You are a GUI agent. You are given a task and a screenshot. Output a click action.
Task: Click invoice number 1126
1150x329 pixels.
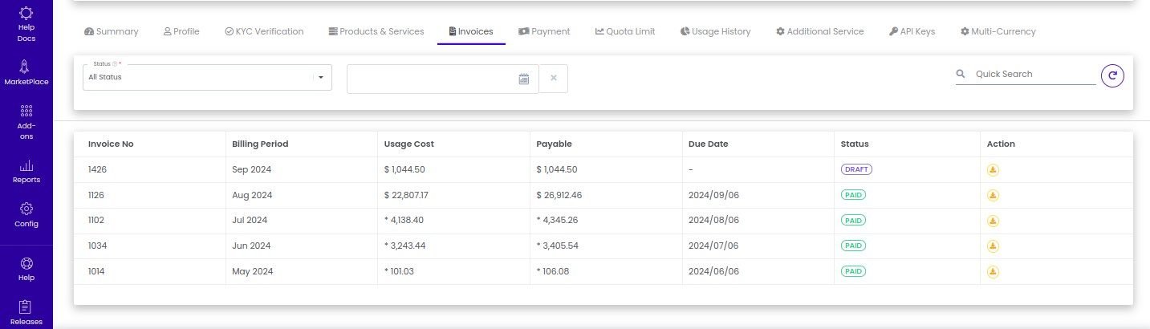[96, 195]
